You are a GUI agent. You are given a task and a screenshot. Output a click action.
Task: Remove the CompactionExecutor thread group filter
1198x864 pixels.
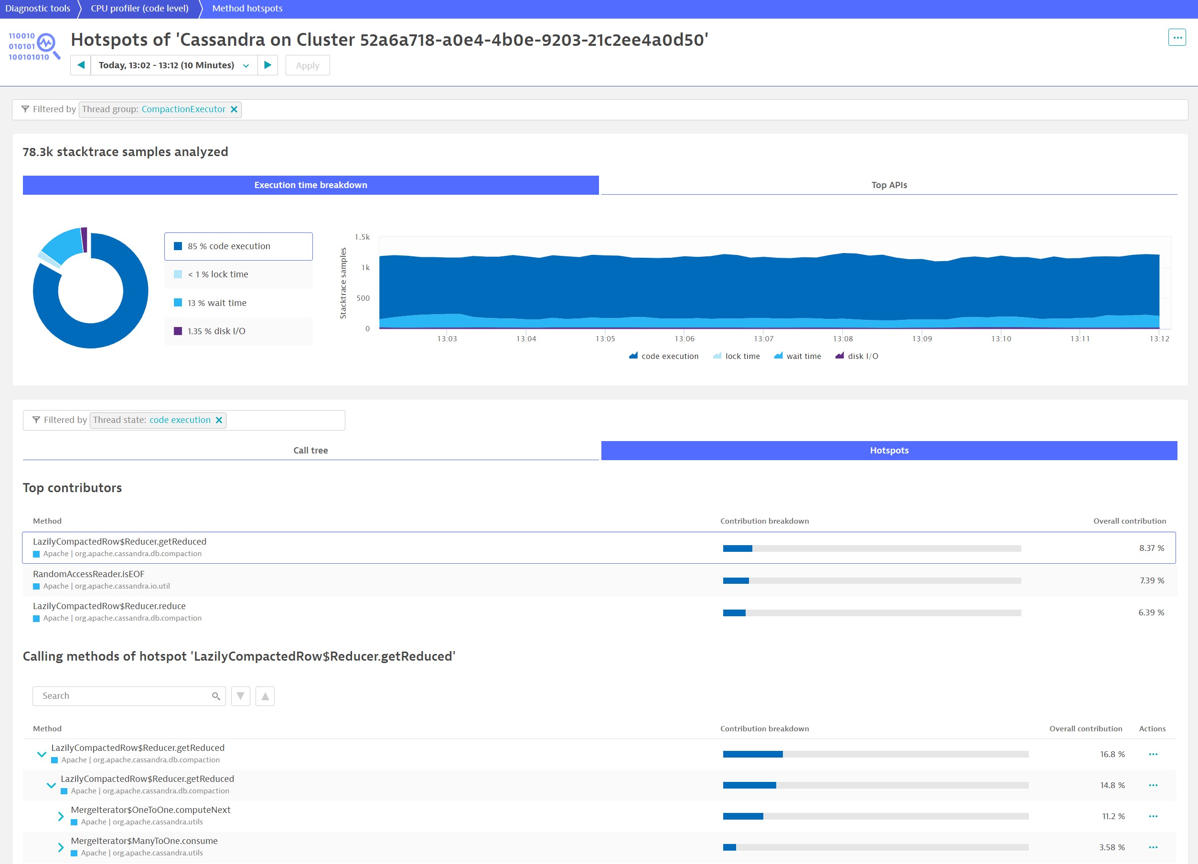(234, 110)
